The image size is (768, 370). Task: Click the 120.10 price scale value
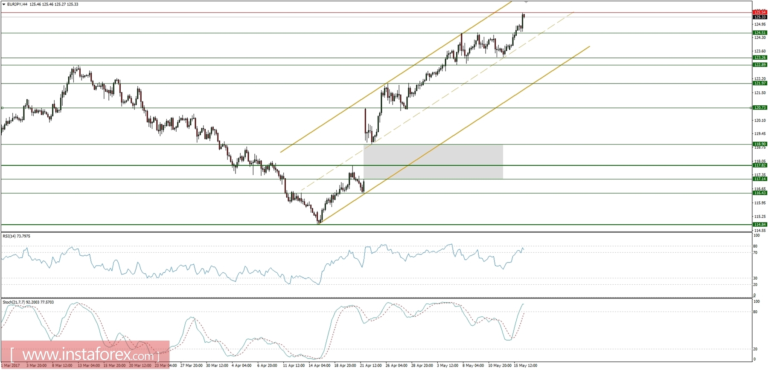pyautogui.click(x=760, y=120)
